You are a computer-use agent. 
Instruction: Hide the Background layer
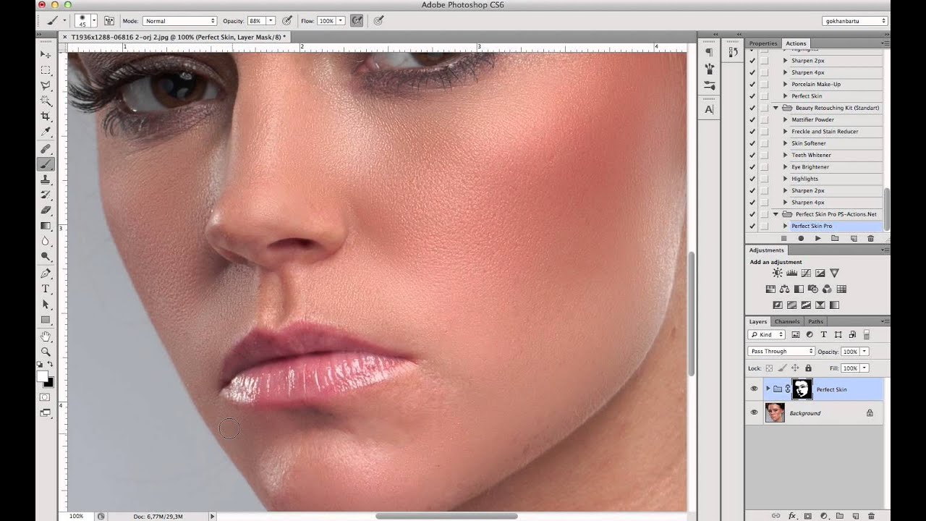tap(754, 412)
